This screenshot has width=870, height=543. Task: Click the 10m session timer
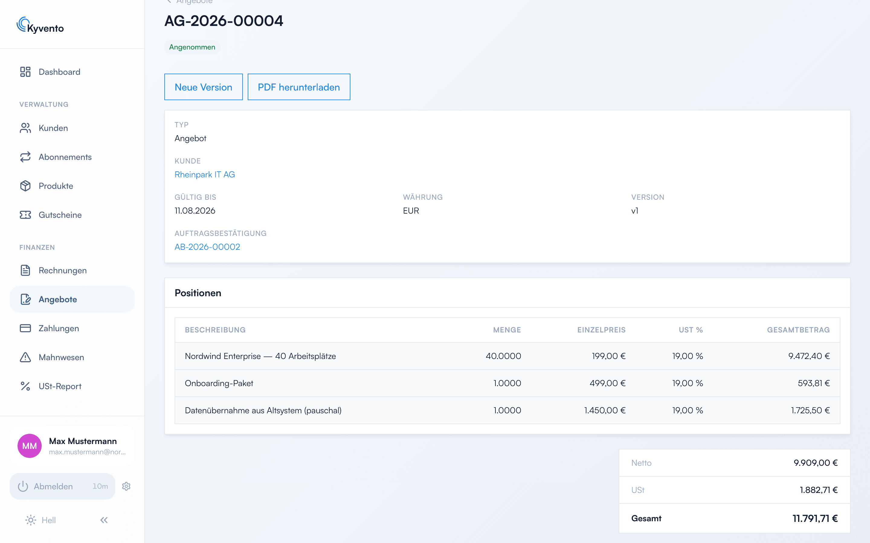point(100,486)
